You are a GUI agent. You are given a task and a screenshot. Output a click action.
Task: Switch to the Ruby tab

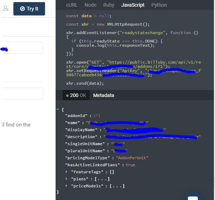click(109, 5)
